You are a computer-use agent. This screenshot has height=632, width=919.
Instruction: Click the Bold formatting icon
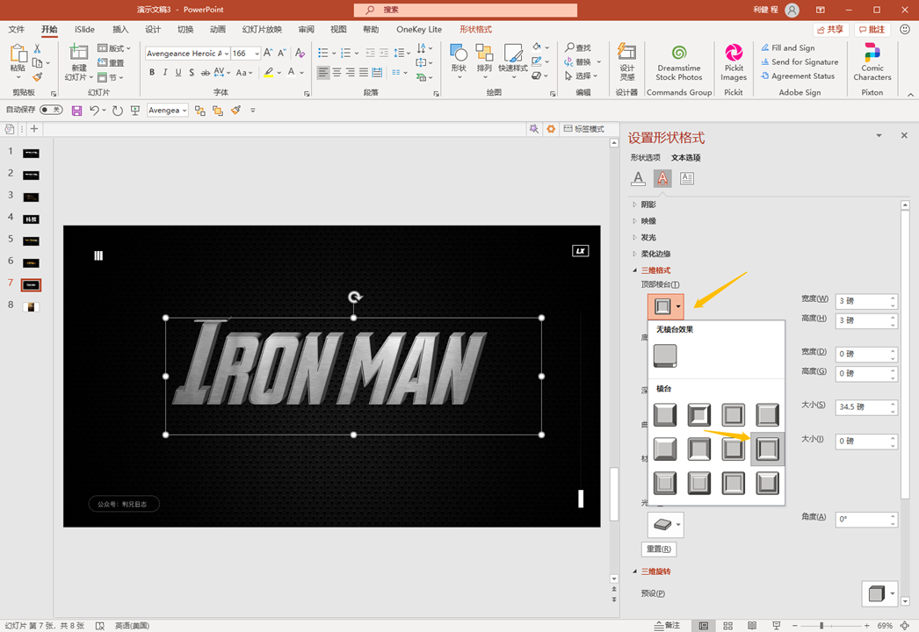point(152,72)
